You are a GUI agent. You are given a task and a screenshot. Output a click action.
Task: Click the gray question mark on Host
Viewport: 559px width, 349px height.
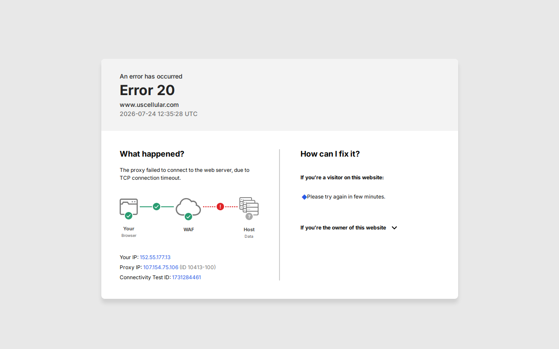(x=249, y=216)
